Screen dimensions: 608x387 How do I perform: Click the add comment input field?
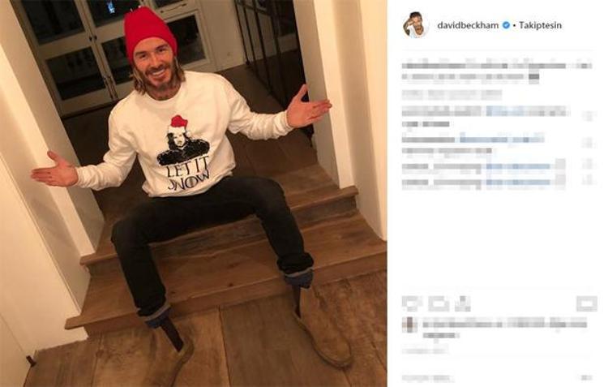click(426, 378)
